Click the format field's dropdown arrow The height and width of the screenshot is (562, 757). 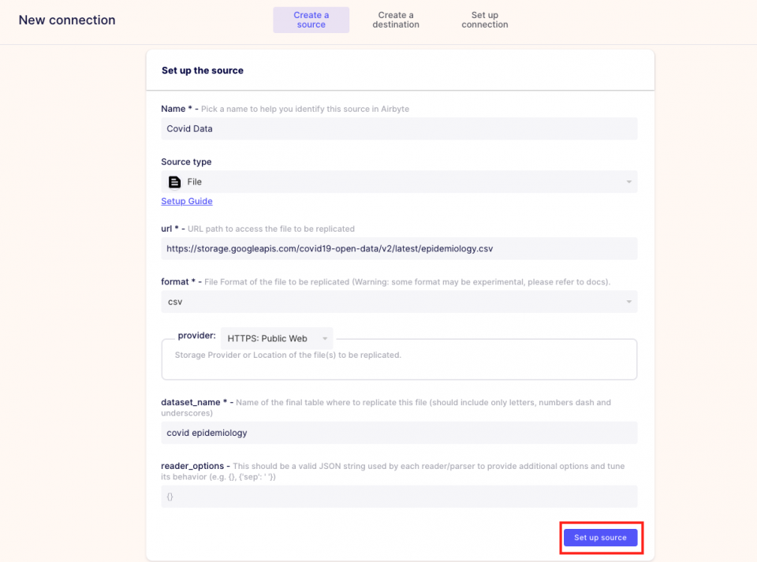click(x=628, y=302)
